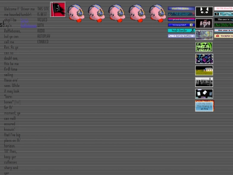Image resolution: width=233 pixels, height=175 pixels.
Task: Click the swirly green-purple painting stamp
Action: pos(204,35)
